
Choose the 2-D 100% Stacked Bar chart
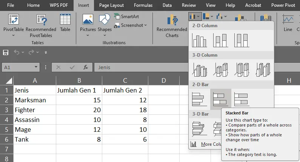(242, 99)
